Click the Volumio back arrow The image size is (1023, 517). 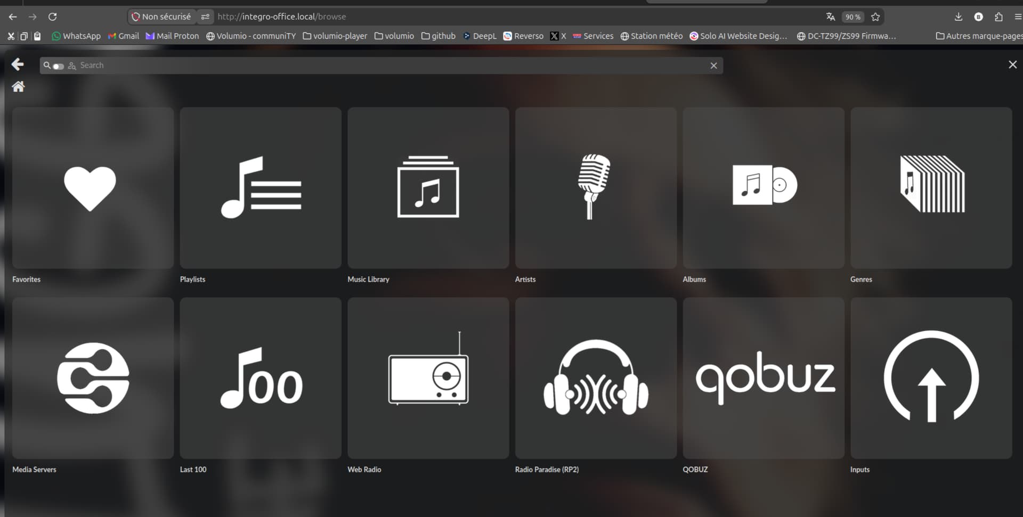[18, 64]
